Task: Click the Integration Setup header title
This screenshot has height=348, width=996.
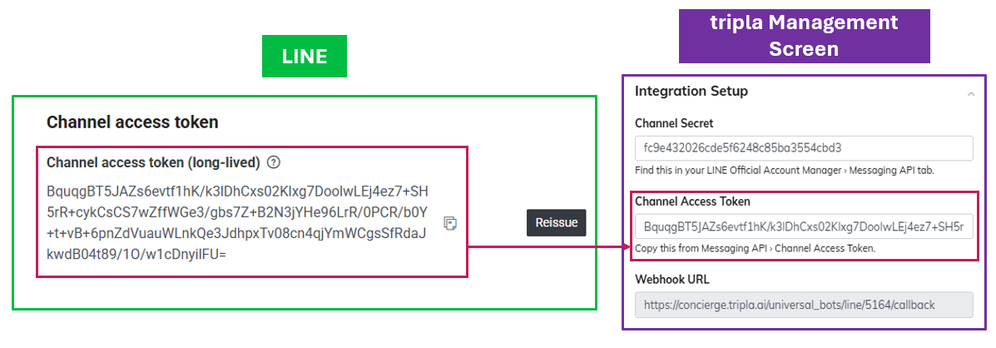Action: click(691, 91)
